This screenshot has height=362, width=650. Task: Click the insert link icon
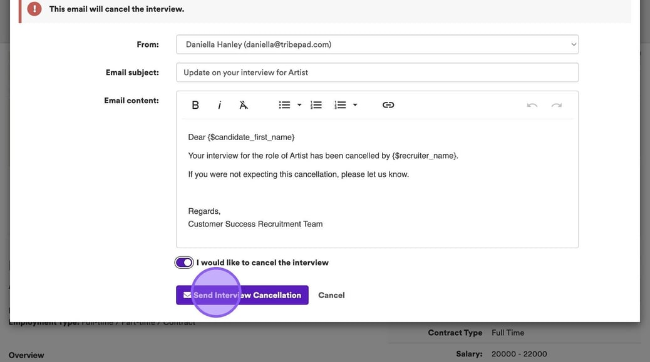coord(388,105)
